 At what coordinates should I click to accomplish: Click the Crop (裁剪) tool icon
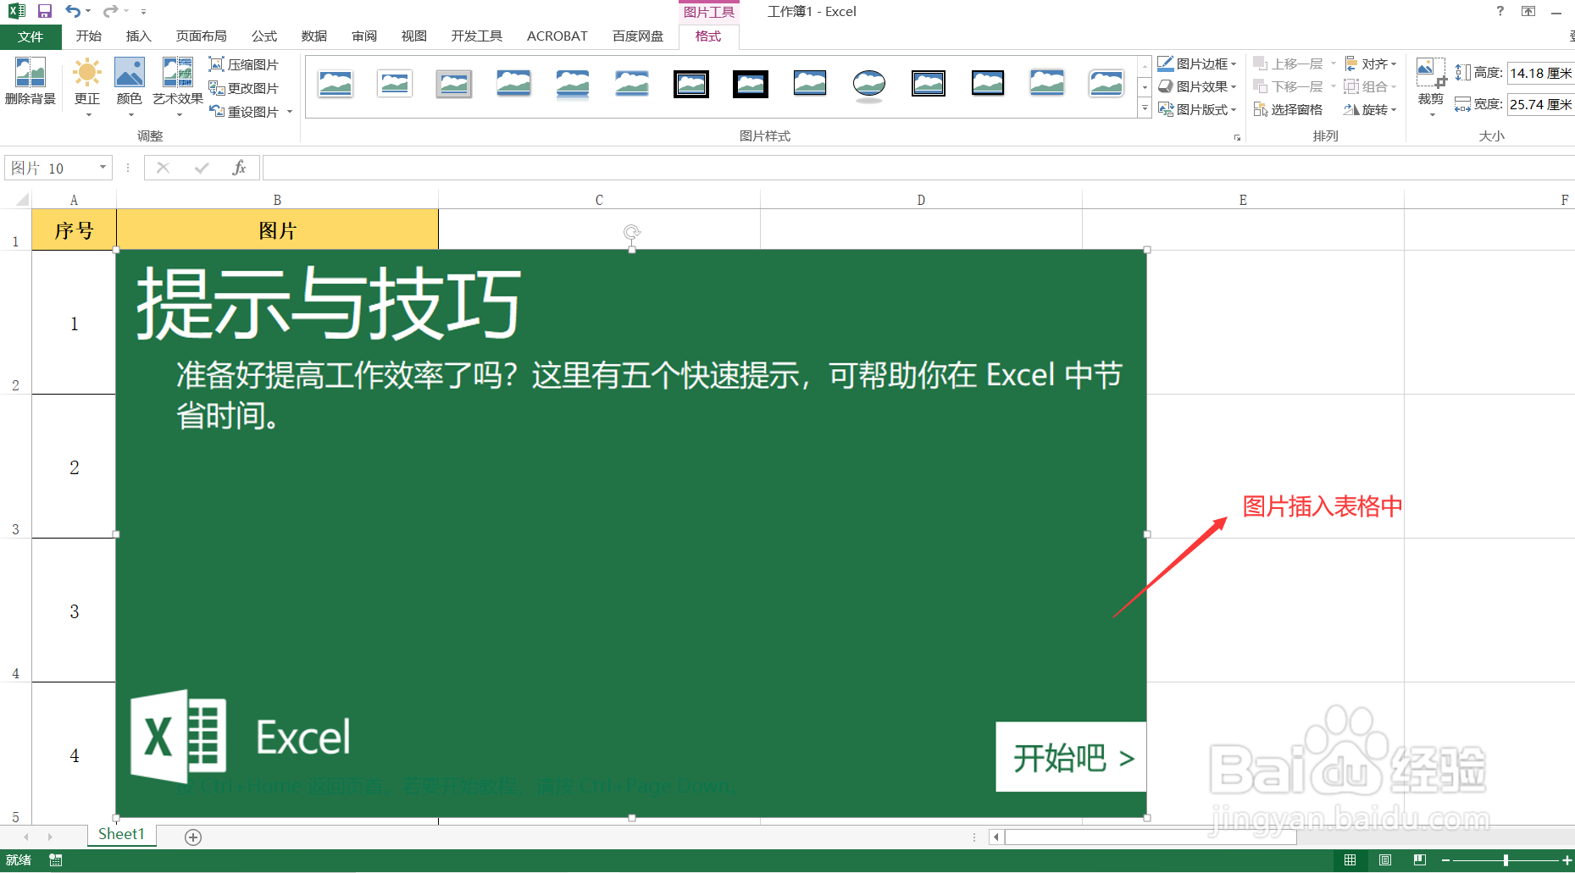(x=1431, y=73)
